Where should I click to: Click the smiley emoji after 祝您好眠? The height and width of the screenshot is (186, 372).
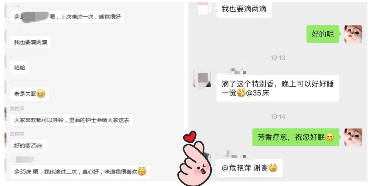pyautogui.click(x=330, y=137)
